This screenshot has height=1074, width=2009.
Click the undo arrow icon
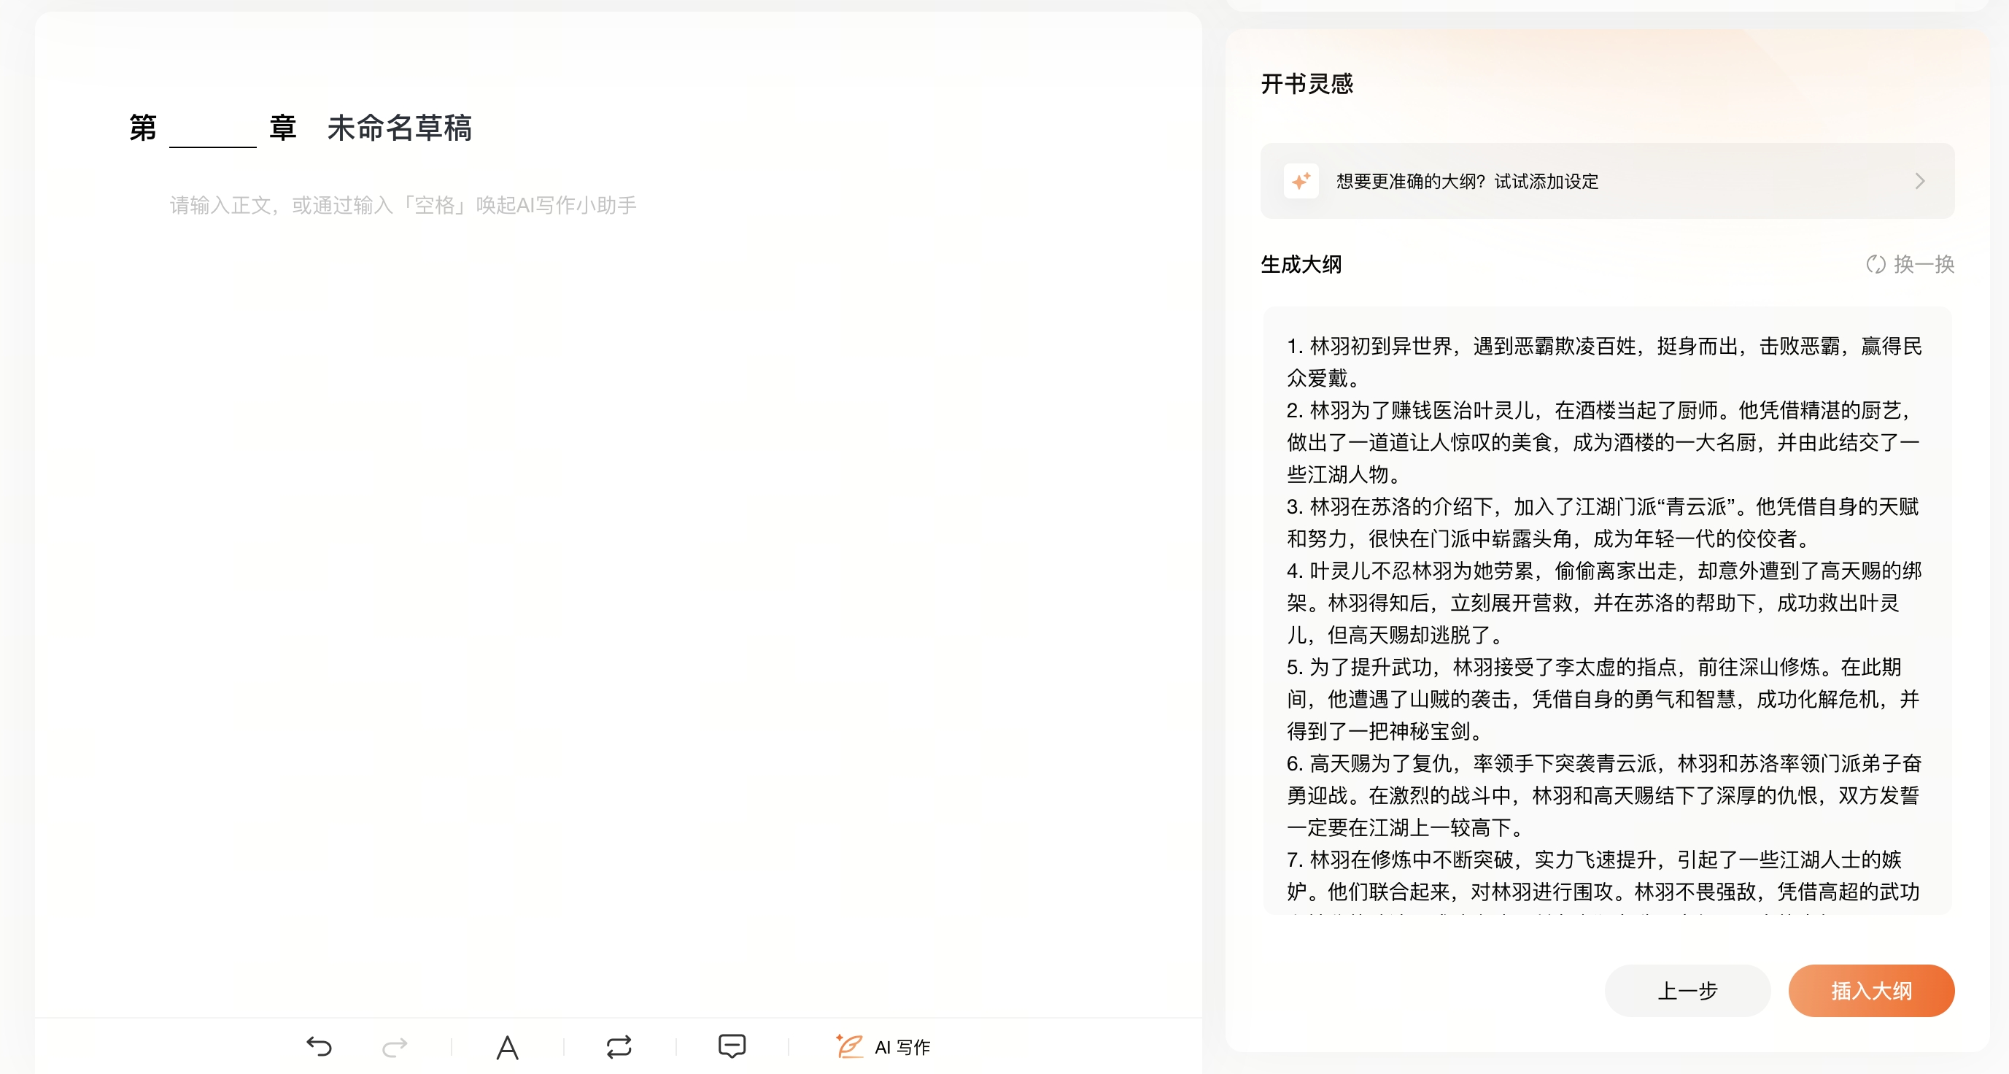click(x=319, y=1046)
